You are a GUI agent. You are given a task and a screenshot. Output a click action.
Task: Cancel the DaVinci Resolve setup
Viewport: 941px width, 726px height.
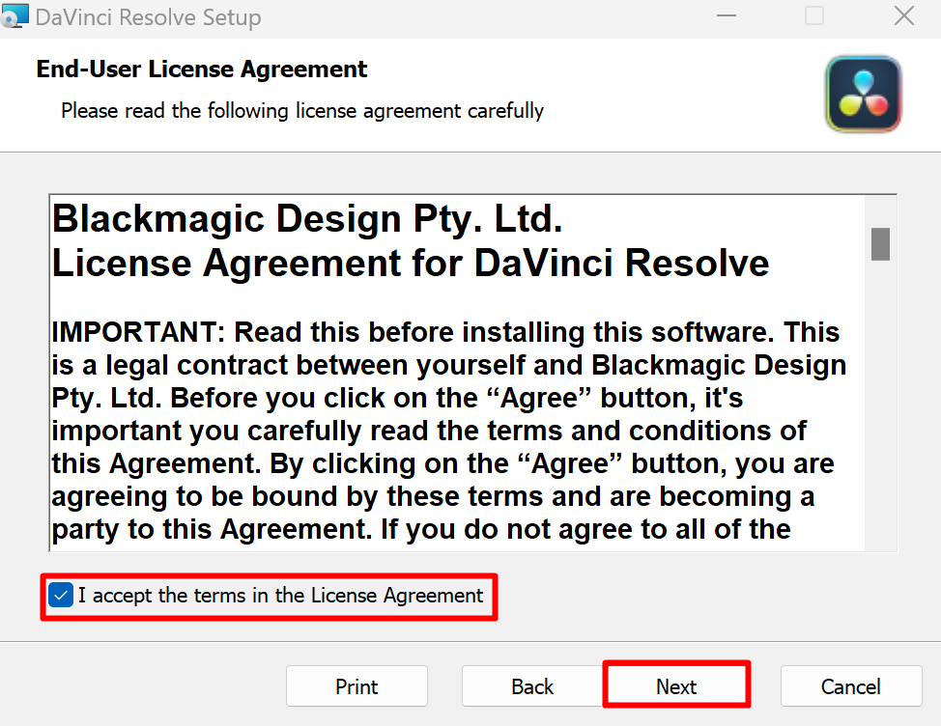tap(851, 685)
